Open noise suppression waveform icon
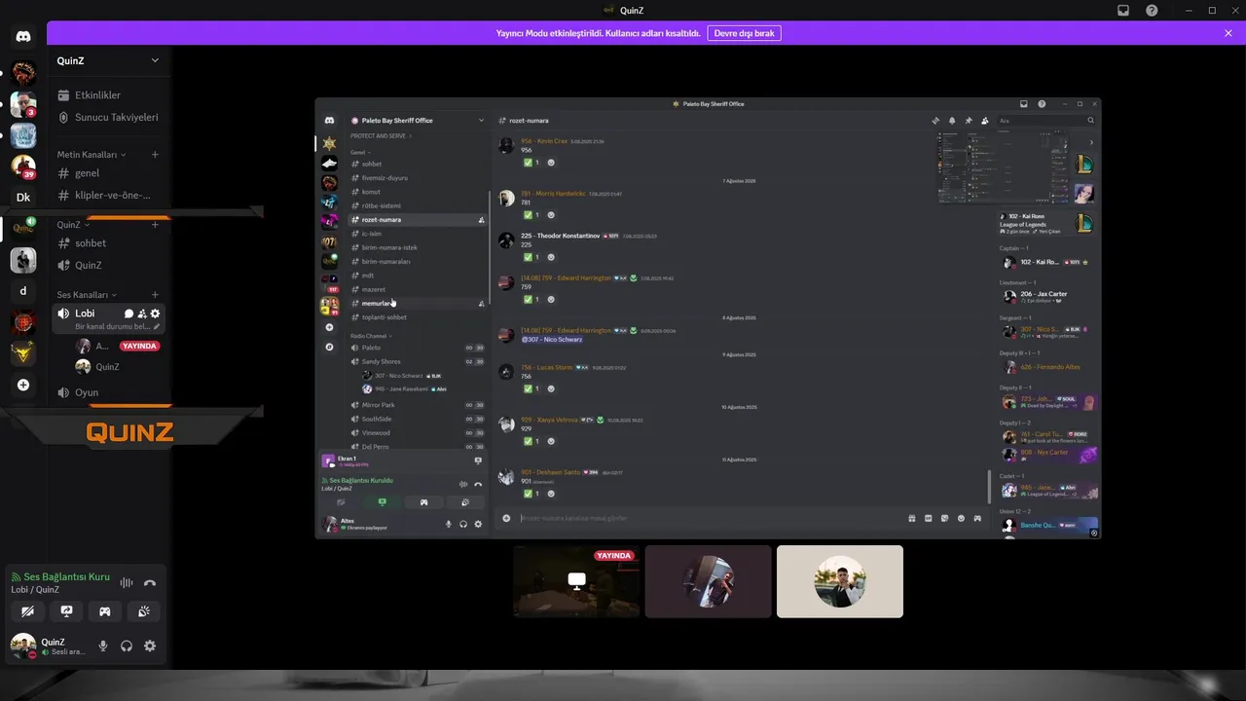The width and height of the screenshot is (1246, 701). tap(127, 583)
